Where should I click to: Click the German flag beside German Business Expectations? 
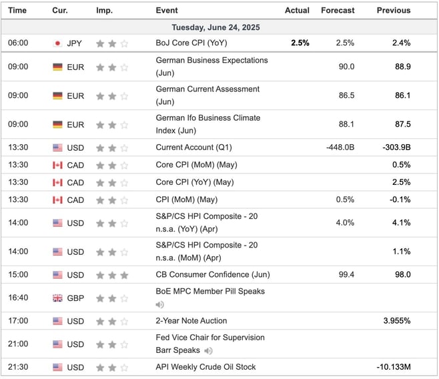click(x=57, y=67)
